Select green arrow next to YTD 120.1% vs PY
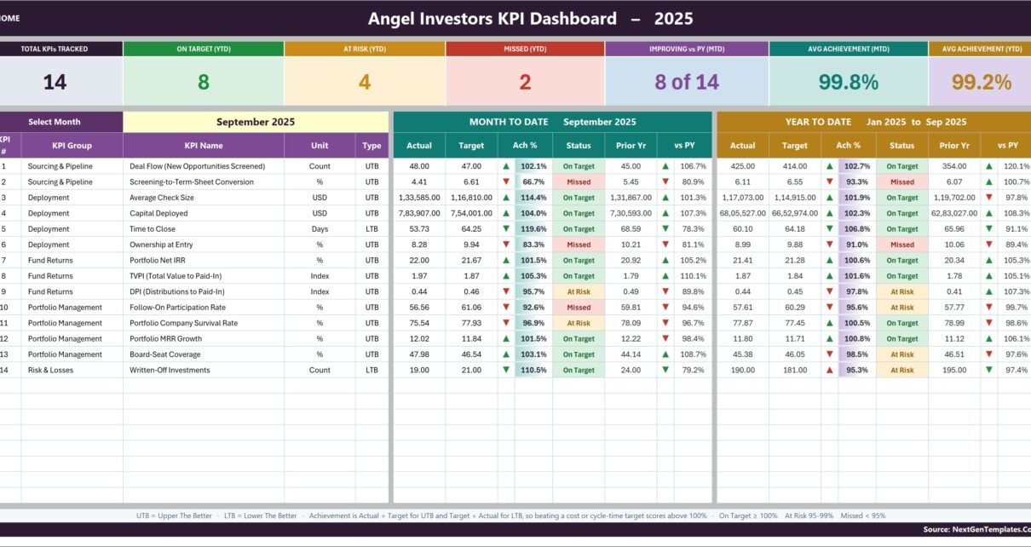 pos(988,166)
